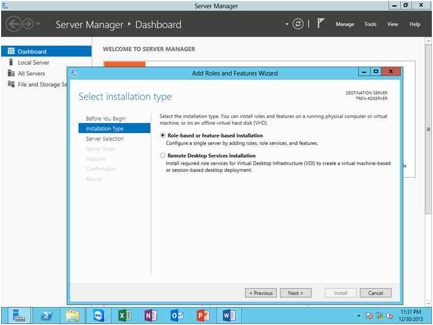Click the TREN-ADSERVER destination server text
This screenshot has height=325, width=433.
371,98
